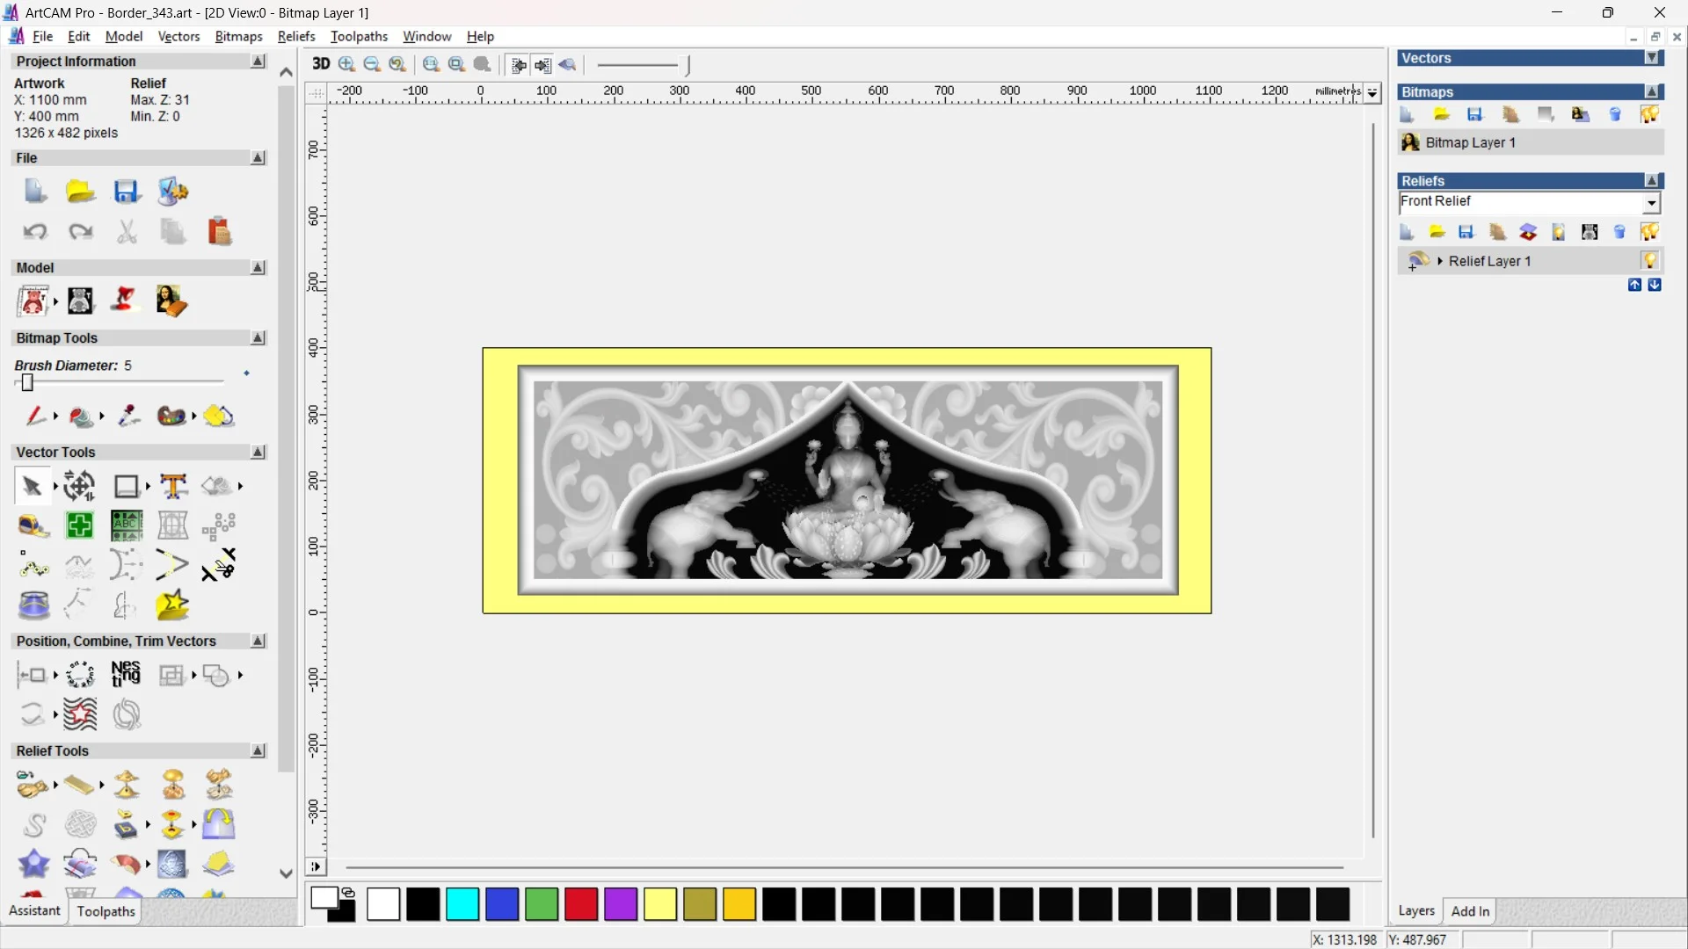This screenshot has width=1688, height=949.
Task: Toggle all bitmap layers visibility bulb
Action: point(1649,114)
